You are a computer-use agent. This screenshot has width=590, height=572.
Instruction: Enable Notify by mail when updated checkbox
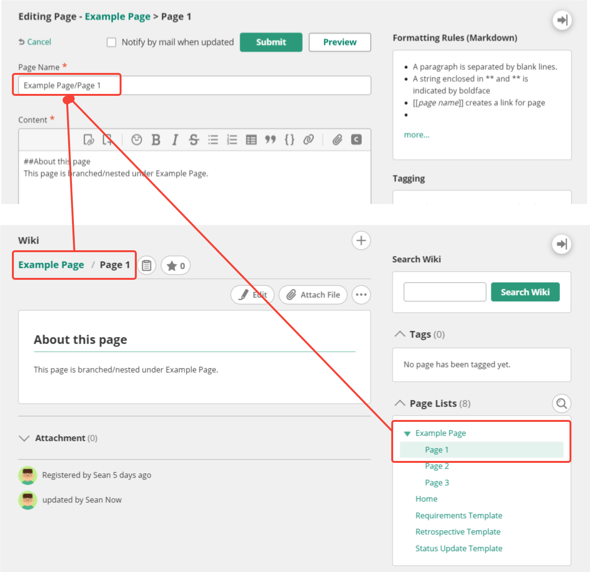click(112, 42)
